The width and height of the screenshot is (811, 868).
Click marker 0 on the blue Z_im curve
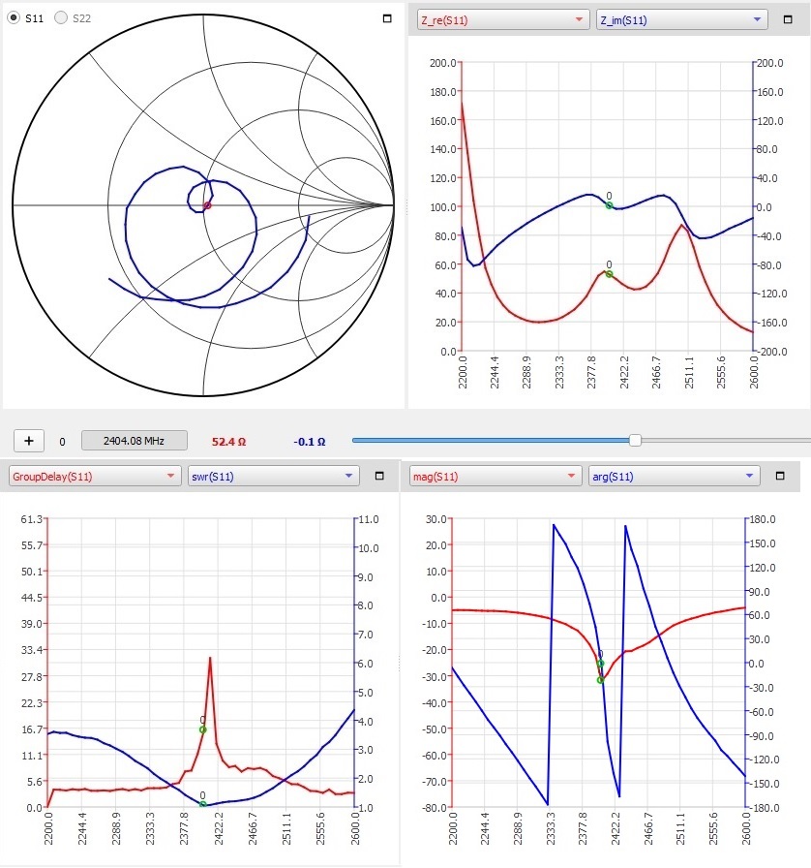(x=609, y=205)
